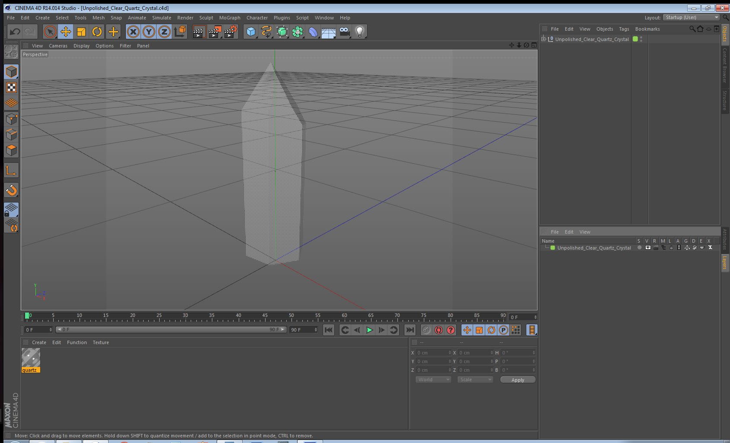
Task: Open the Array modeling objects icon
Action: coord(298,32)
